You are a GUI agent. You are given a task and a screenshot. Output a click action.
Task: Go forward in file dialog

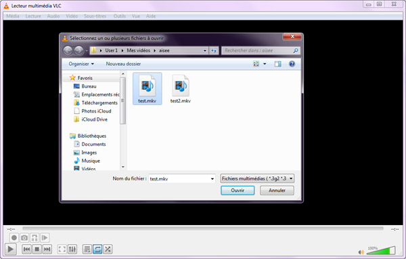click(x=79, y=50)
